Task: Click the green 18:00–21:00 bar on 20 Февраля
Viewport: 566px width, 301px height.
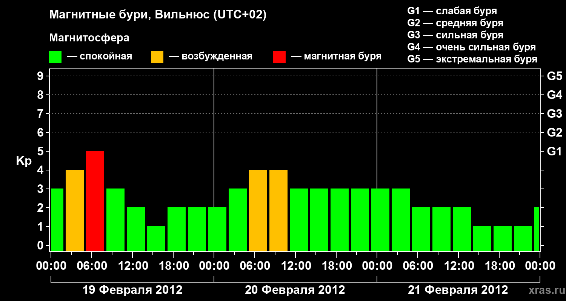Action: (340, 220)
